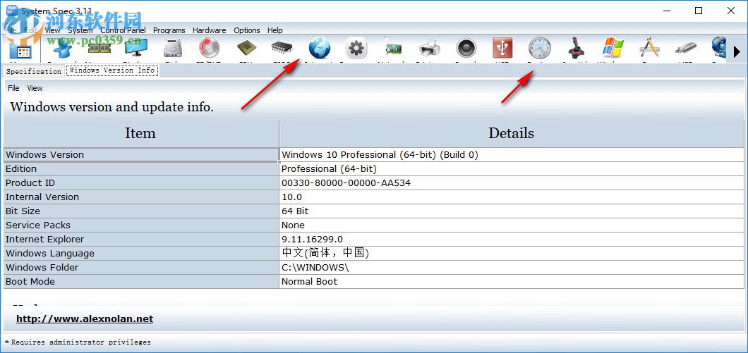Open the Internet globe icon
This screenshot has height=353, width=748.
pos(319,49)
